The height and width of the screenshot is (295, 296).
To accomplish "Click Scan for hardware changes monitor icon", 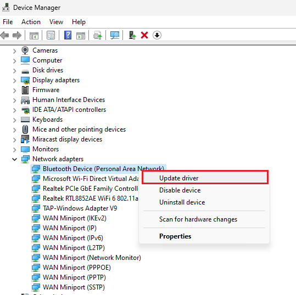I will [x=115, y=35].
